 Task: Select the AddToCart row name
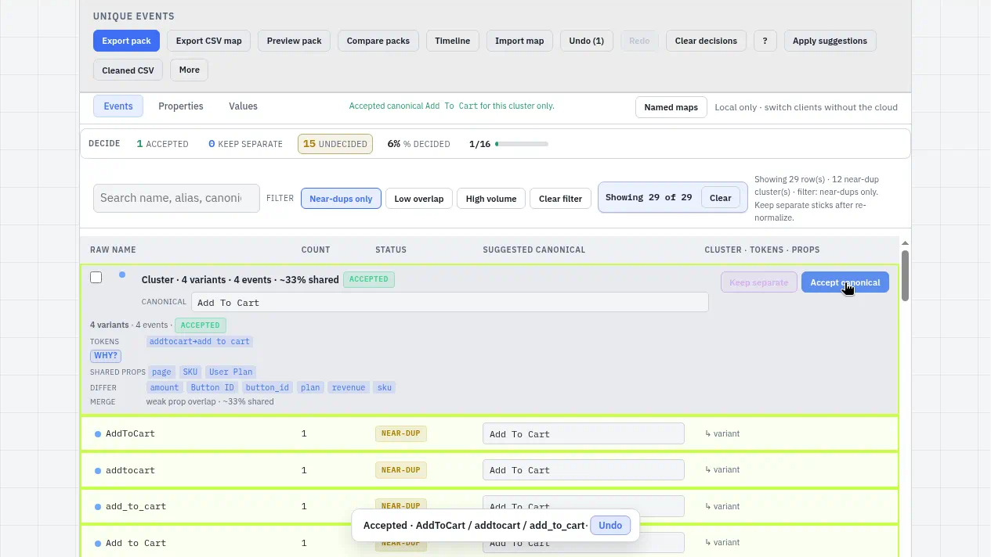pos(130,433)
